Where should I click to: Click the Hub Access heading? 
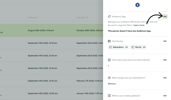117,41
